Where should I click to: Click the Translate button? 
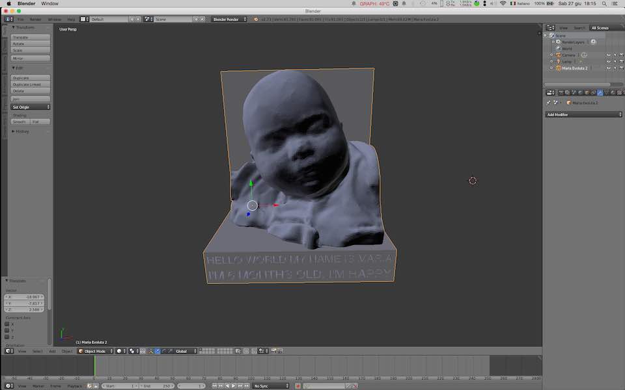[x=31, y=38]
